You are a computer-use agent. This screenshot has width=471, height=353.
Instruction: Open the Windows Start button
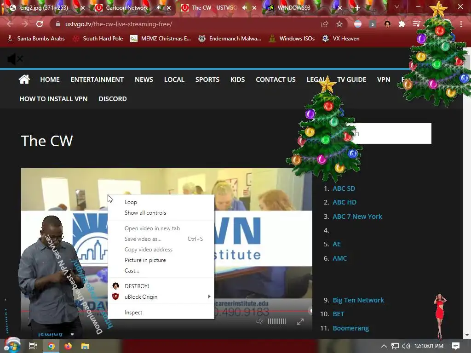[x=12, y=346]
